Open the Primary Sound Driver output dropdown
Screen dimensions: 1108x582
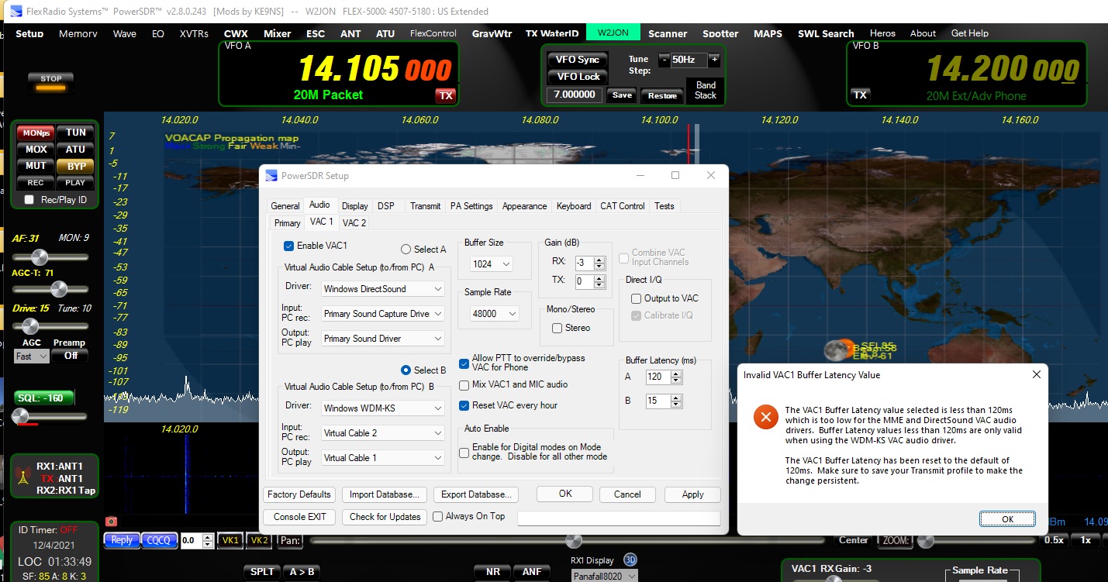383,339
